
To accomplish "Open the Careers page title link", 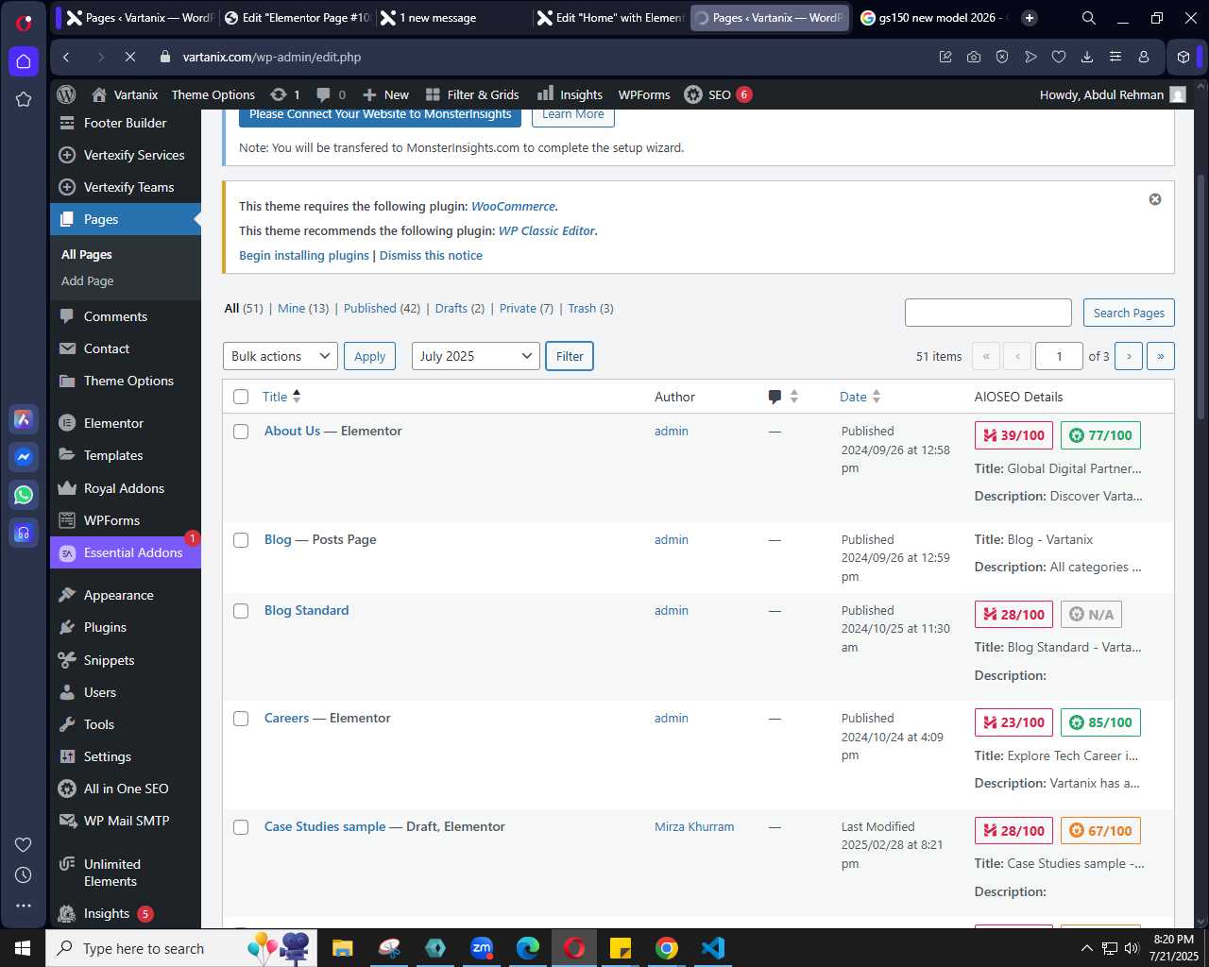I will (286, 718).
